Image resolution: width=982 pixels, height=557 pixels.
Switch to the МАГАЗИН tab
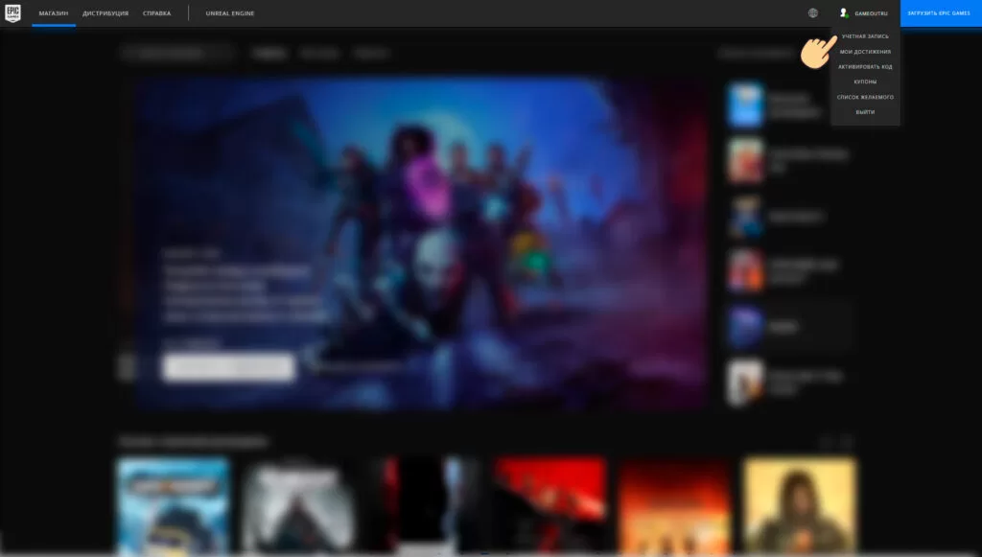point(54,13)
